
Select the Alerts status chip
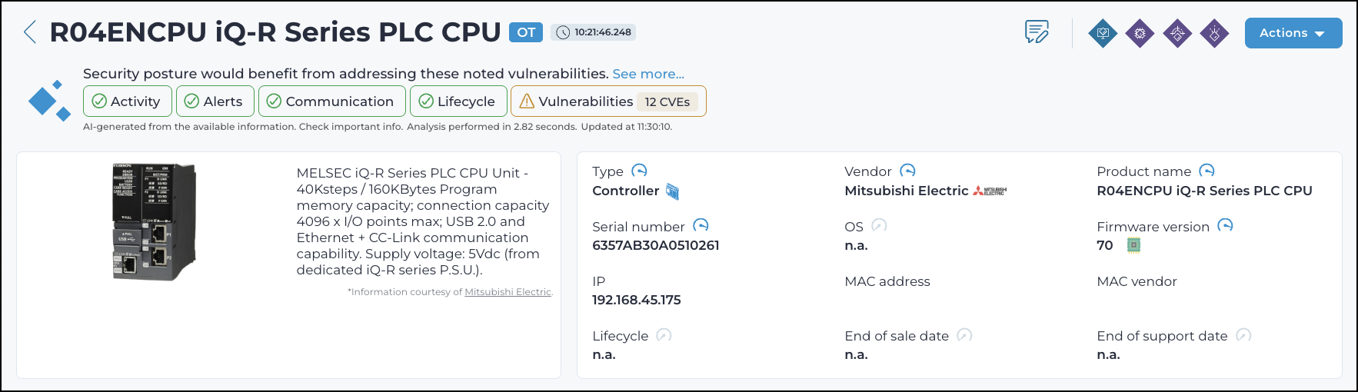[x=215, y=101]
